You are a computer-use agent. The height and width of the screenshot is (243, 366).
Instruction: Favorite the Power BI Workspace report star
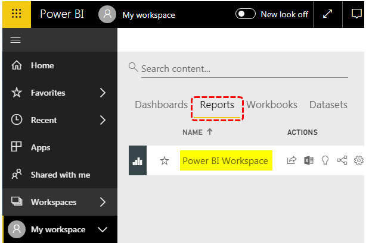click(165, 160)
